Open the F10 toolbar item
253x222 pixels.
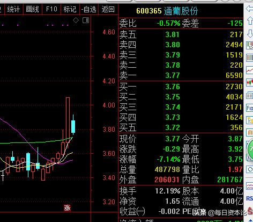tap(51, 9)
